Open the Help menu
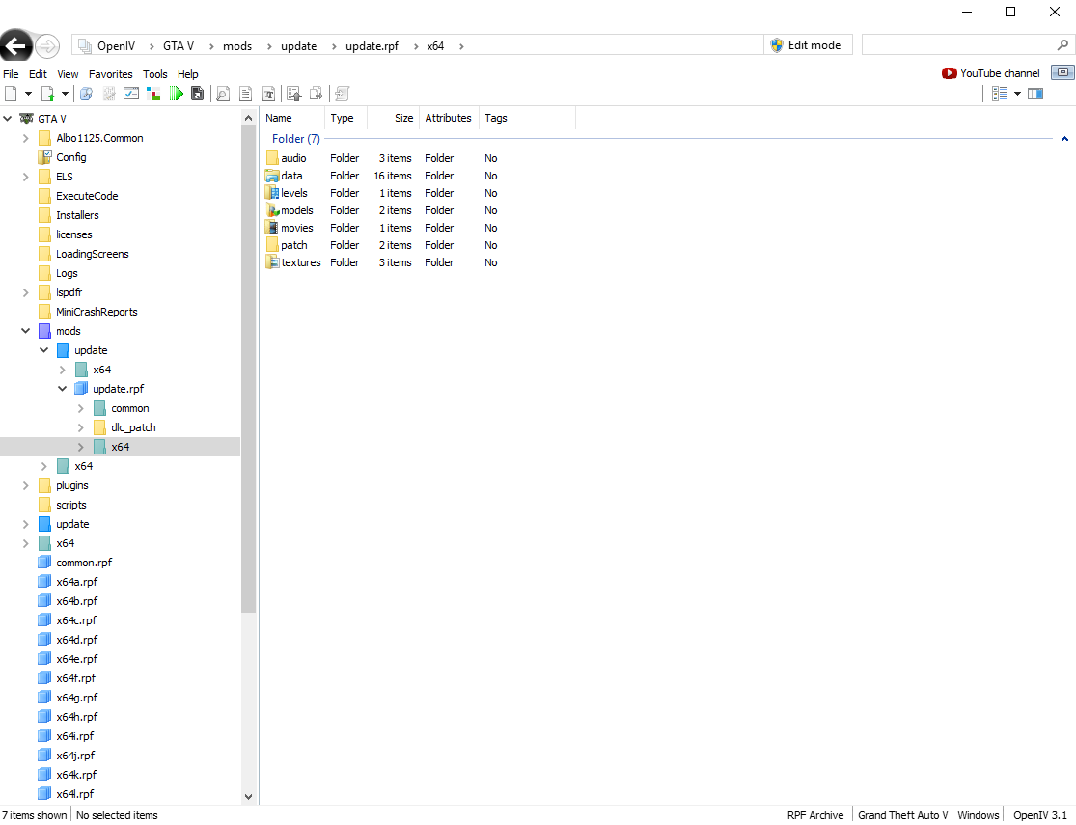The height and width of the screenshot is (825, 1076). click(x=187, y=74)
